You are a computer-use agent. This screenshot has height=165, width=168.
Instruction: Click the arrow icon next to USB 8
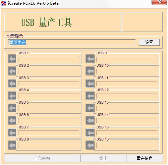point(12,145)
